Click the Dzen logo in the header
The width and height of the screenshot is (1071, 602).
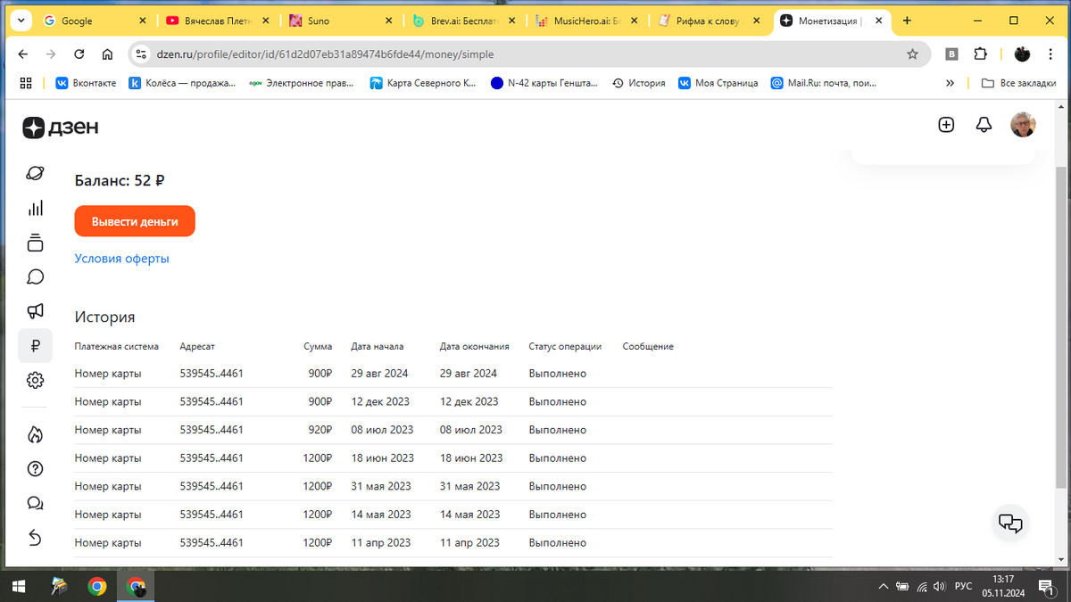coord(61,128)
